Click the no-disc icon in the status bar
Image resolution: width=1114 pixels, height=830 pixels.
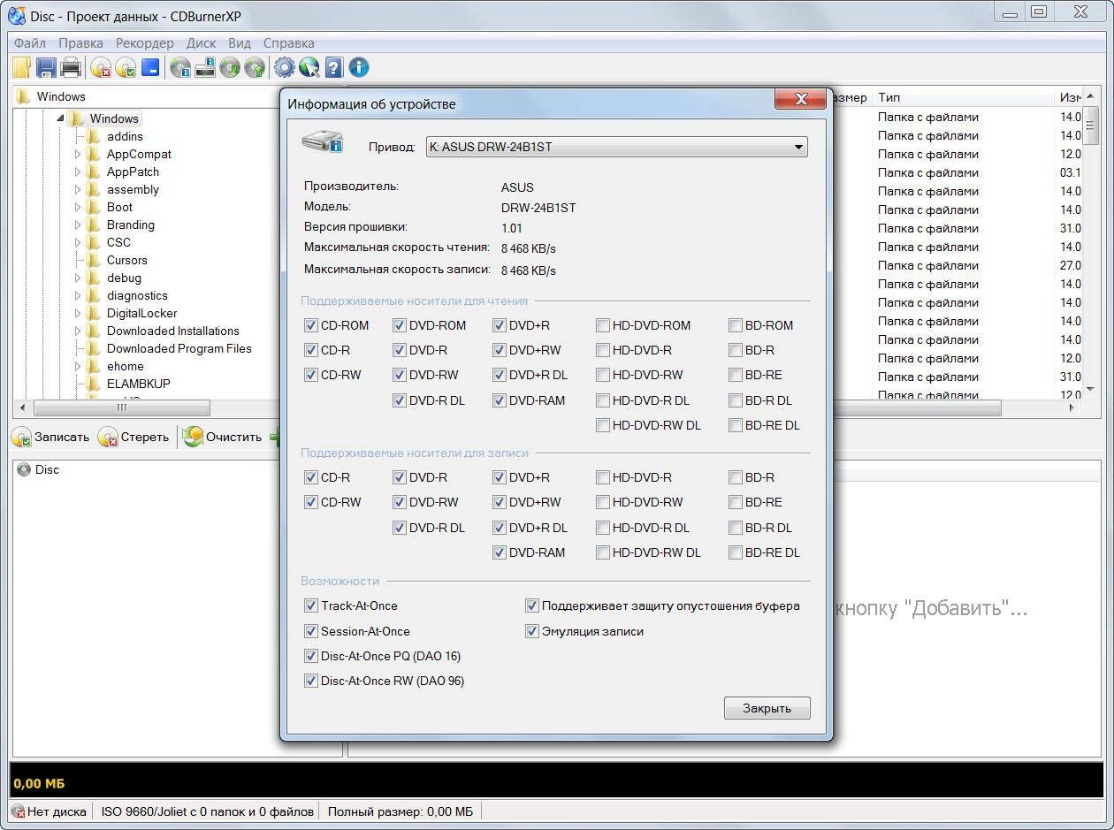click(17, 811)
